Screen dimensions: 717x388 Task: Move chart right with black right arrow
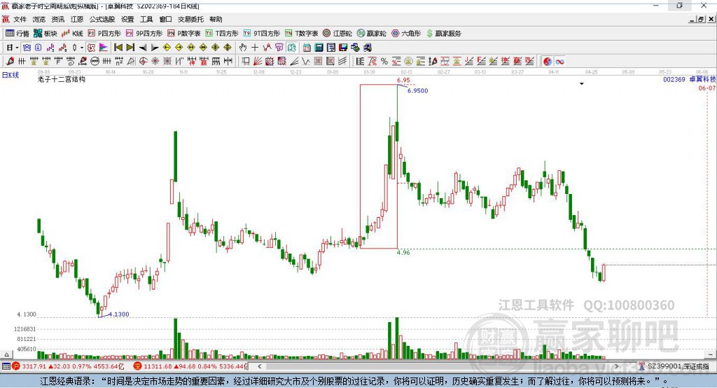(x=155, y=48)
